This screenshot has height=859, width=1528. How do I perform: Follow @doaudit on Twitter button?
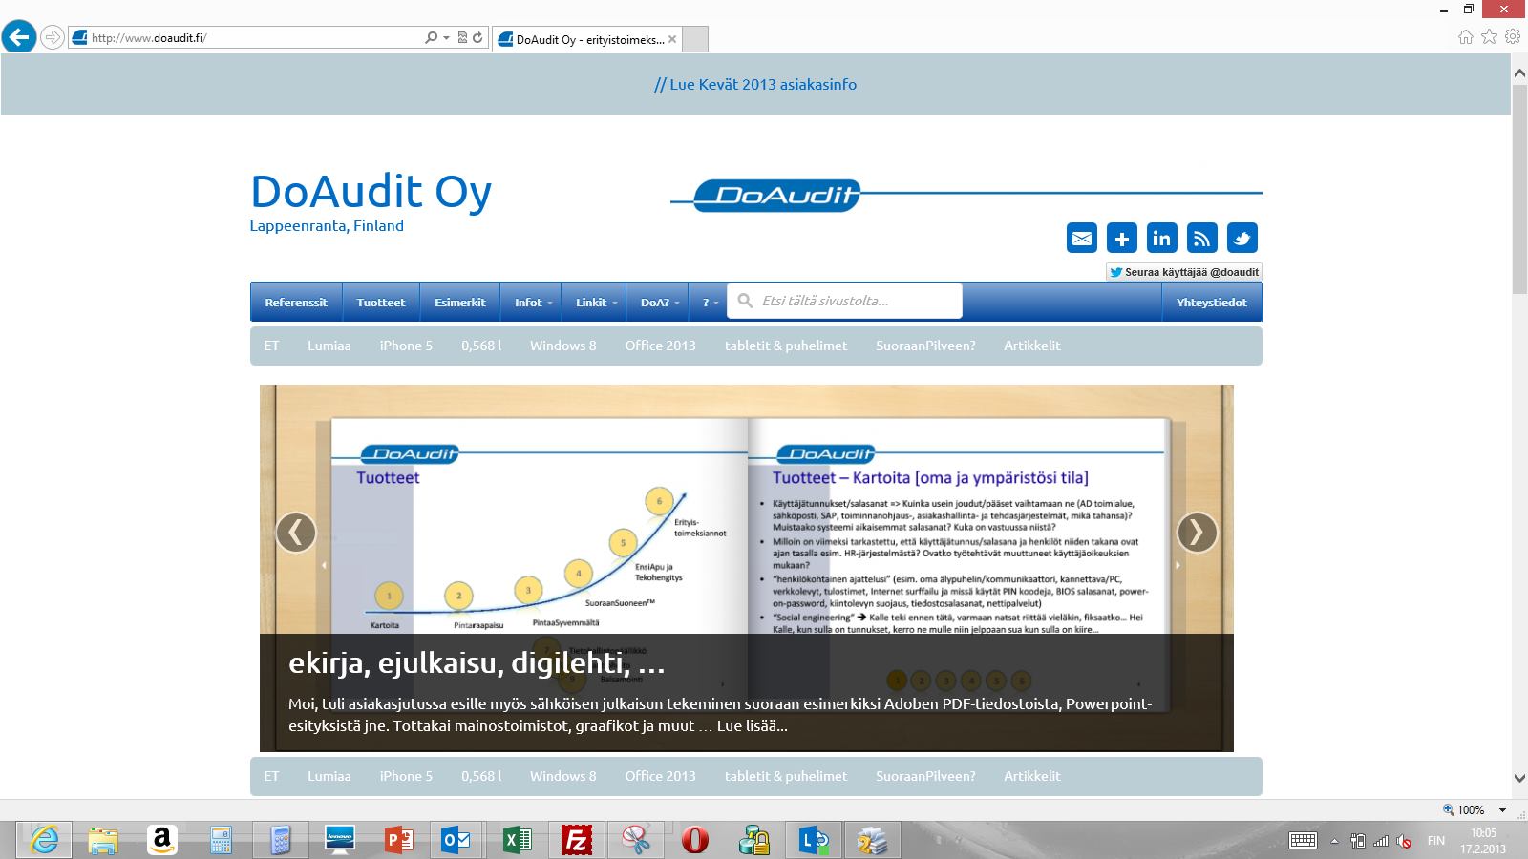[1184, 272]
